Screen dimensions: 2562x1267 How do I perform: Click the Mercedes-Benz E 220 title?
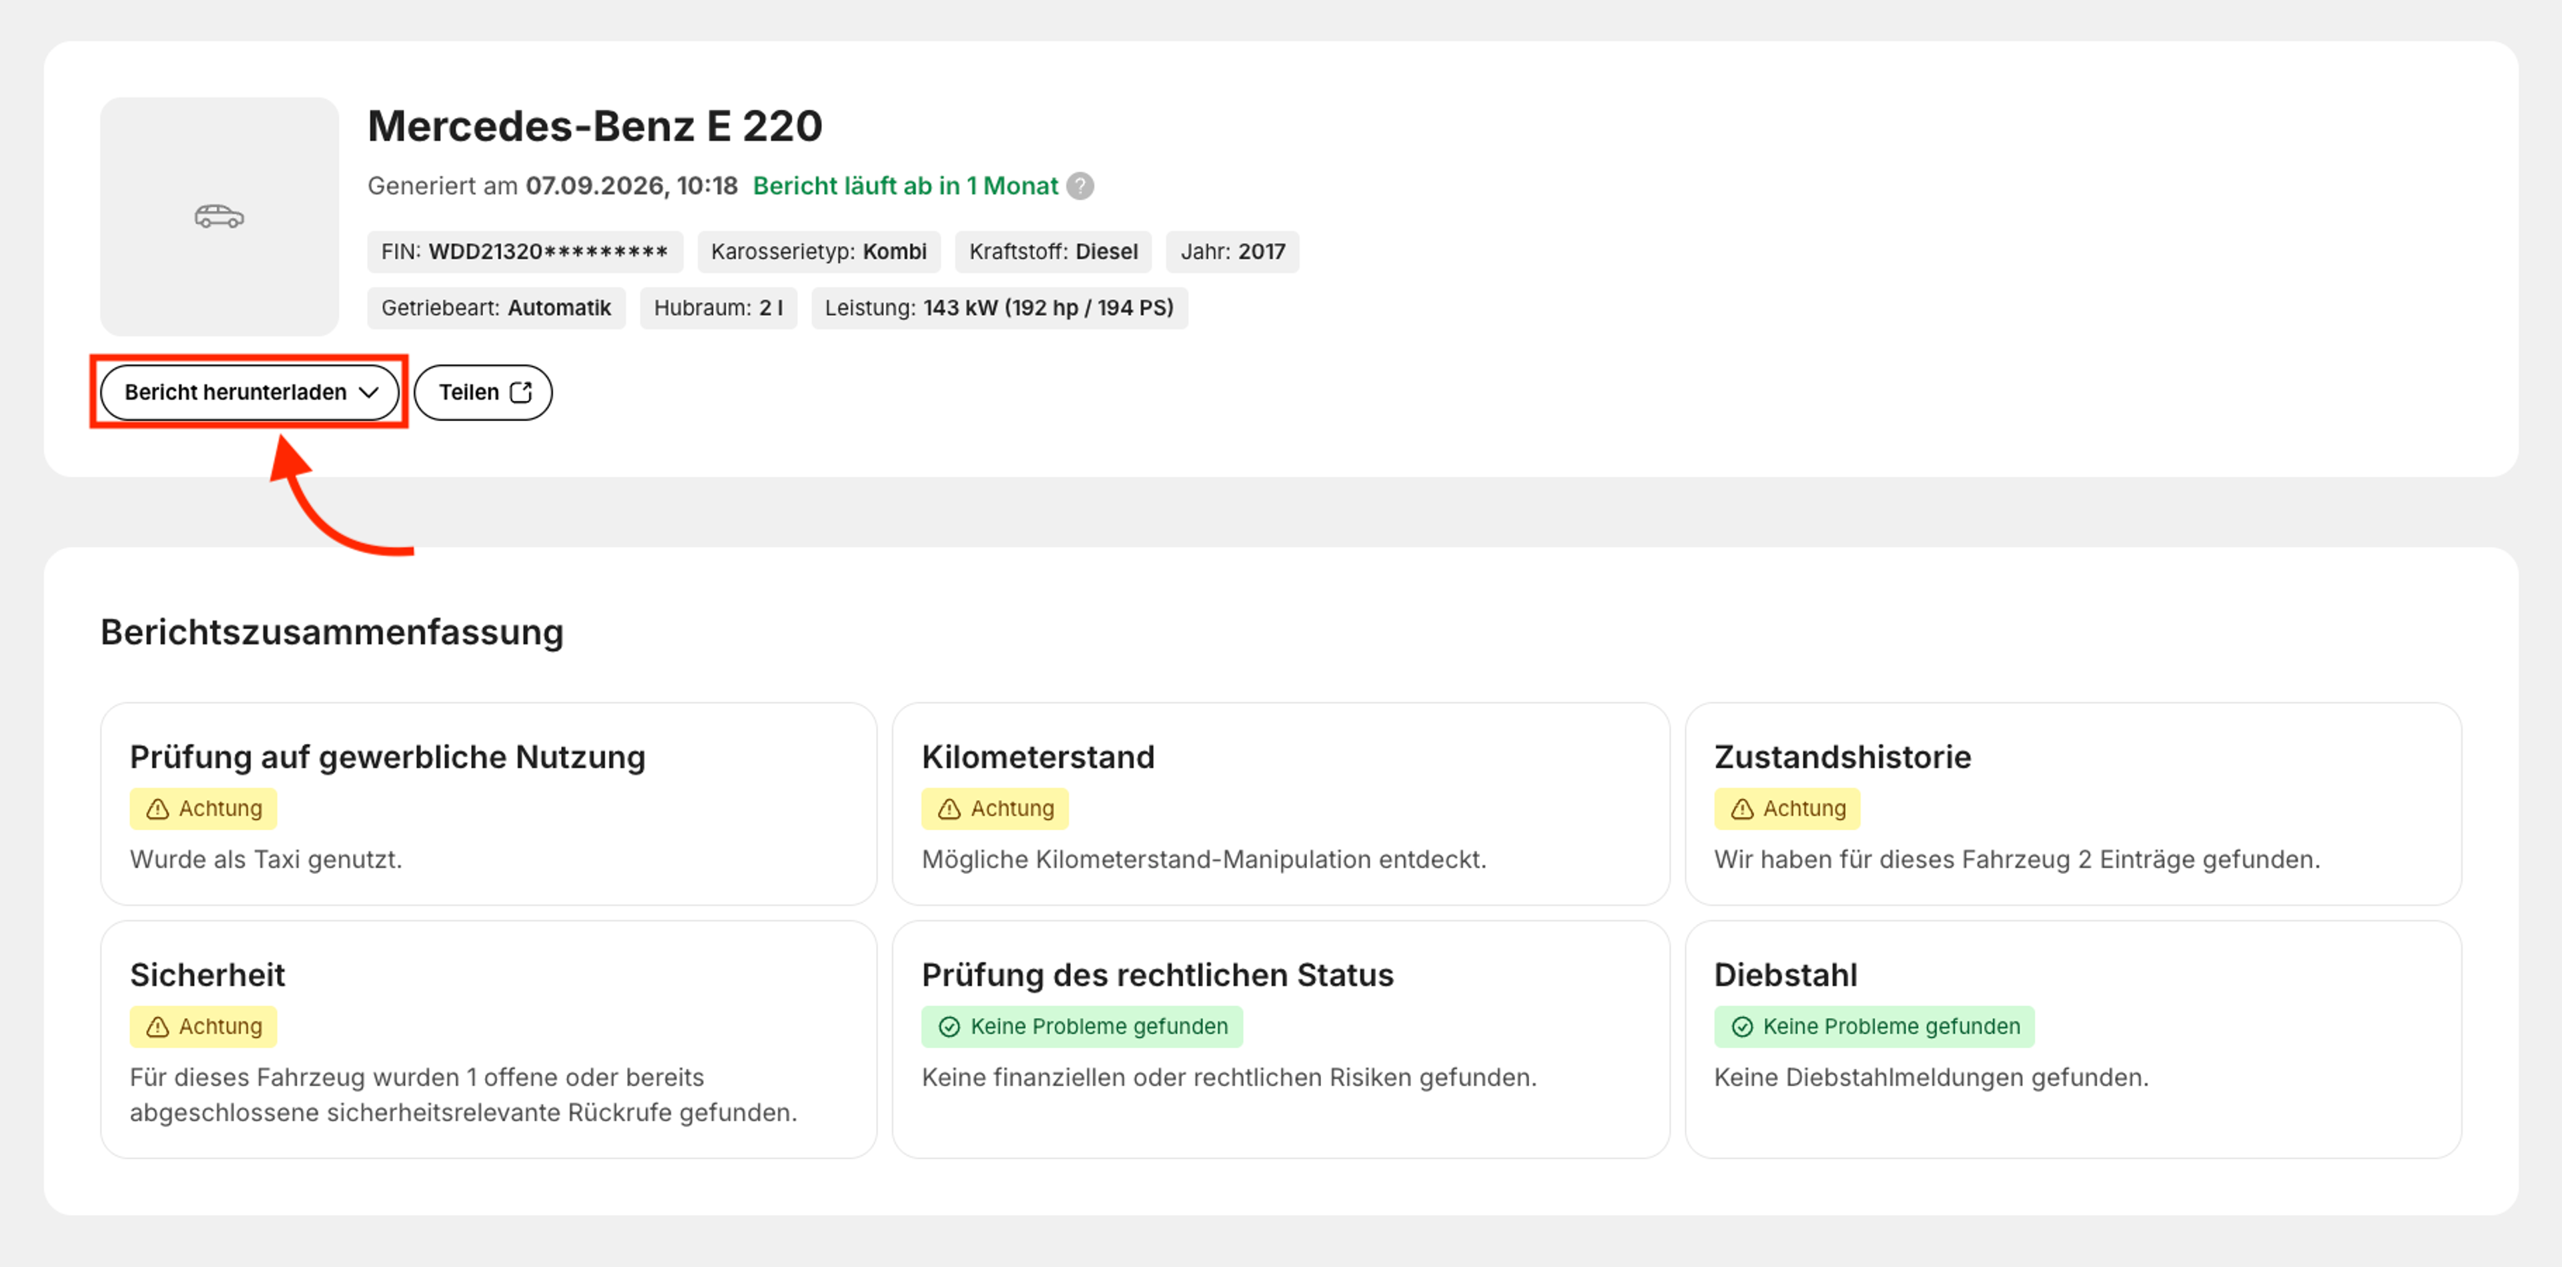click(594, 126)
